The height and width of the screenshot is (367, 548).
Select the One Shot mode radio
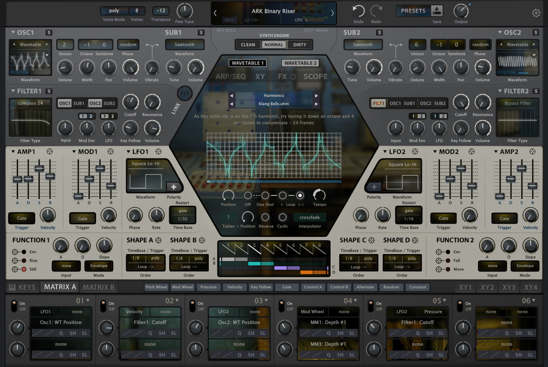pos(265,195)
